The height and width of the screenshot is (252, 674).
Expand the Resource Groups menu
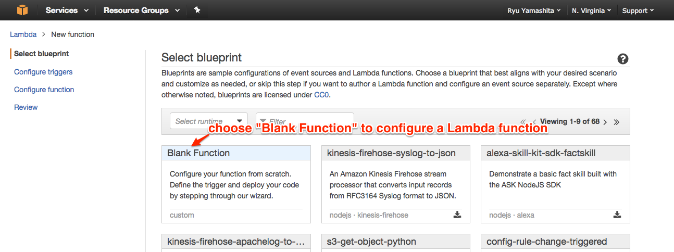pos(141,10)
